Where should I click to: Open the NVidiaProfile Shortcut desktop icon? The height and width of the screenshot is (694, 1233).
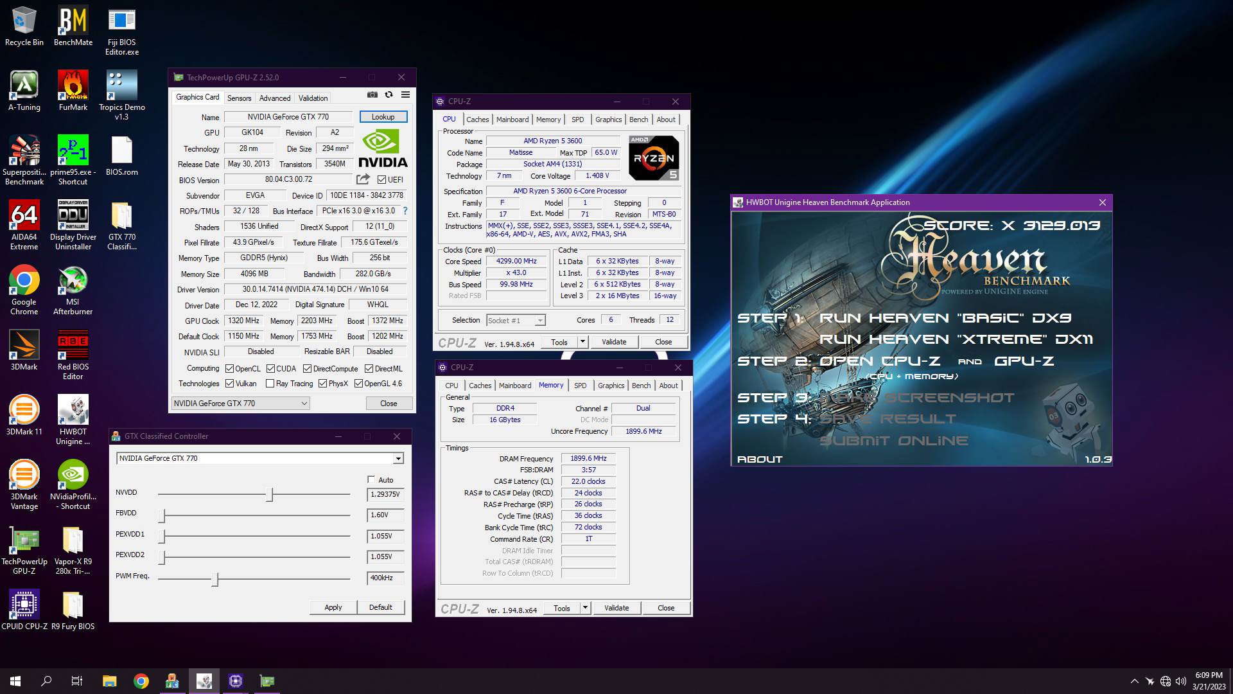[73, 485]
